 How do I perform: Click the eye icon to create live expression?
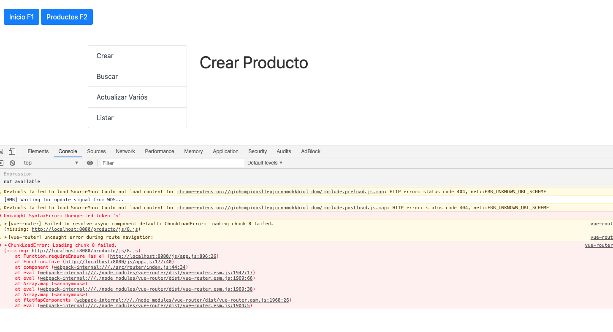click(90, 163)
